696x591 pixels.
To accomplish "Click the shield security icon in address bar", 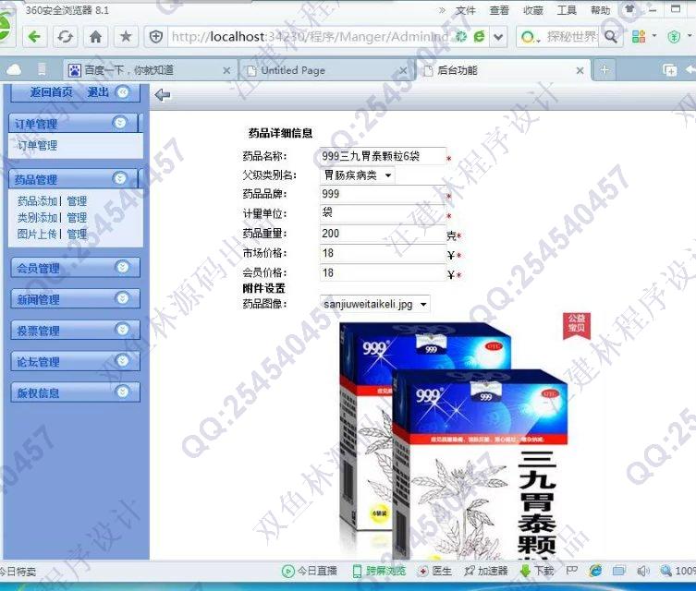I will point(156,36).
